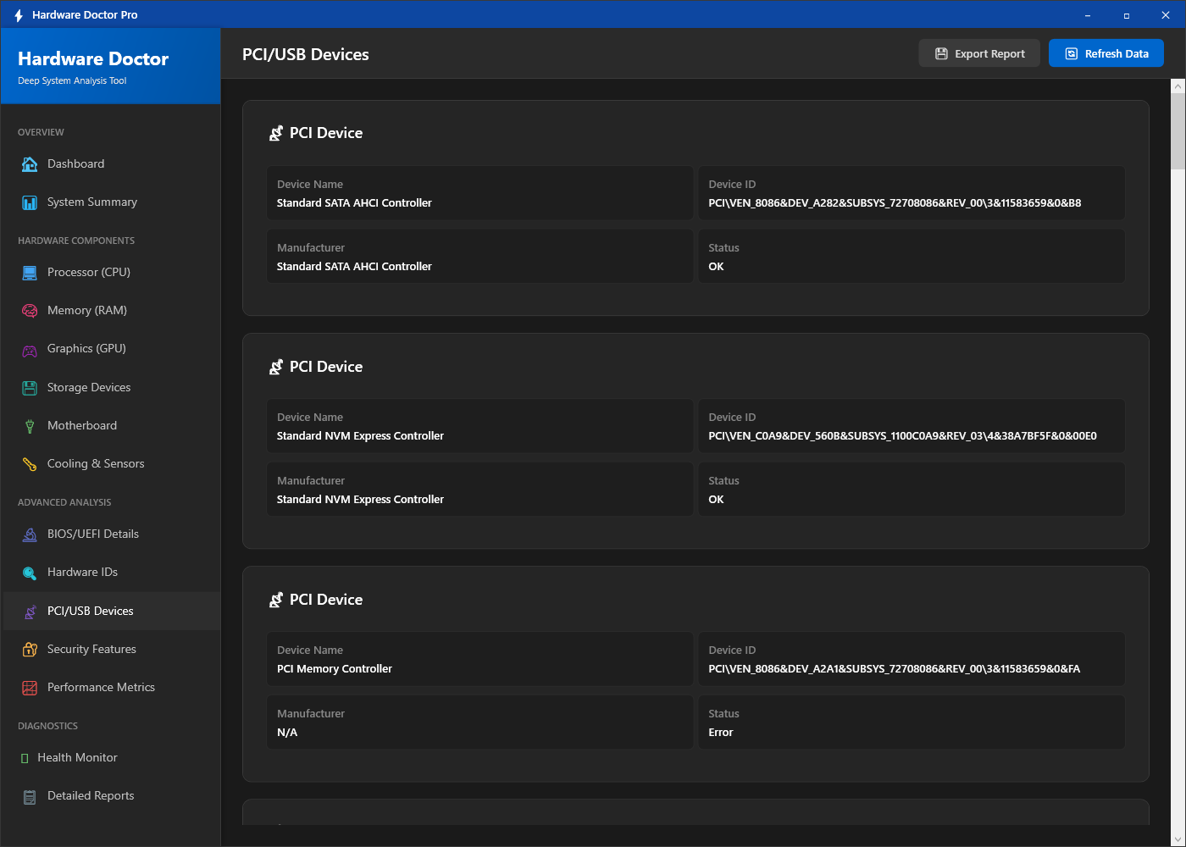1186x847 pixels.
Task: Click 'Hardware Doctor' sidebar title
Action: click(x=93, y=58)
